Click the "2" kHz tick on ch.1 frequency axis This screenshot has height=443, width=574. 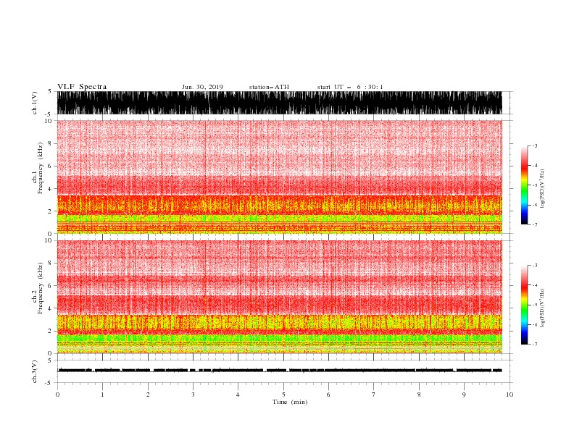(x=50, y=211)
